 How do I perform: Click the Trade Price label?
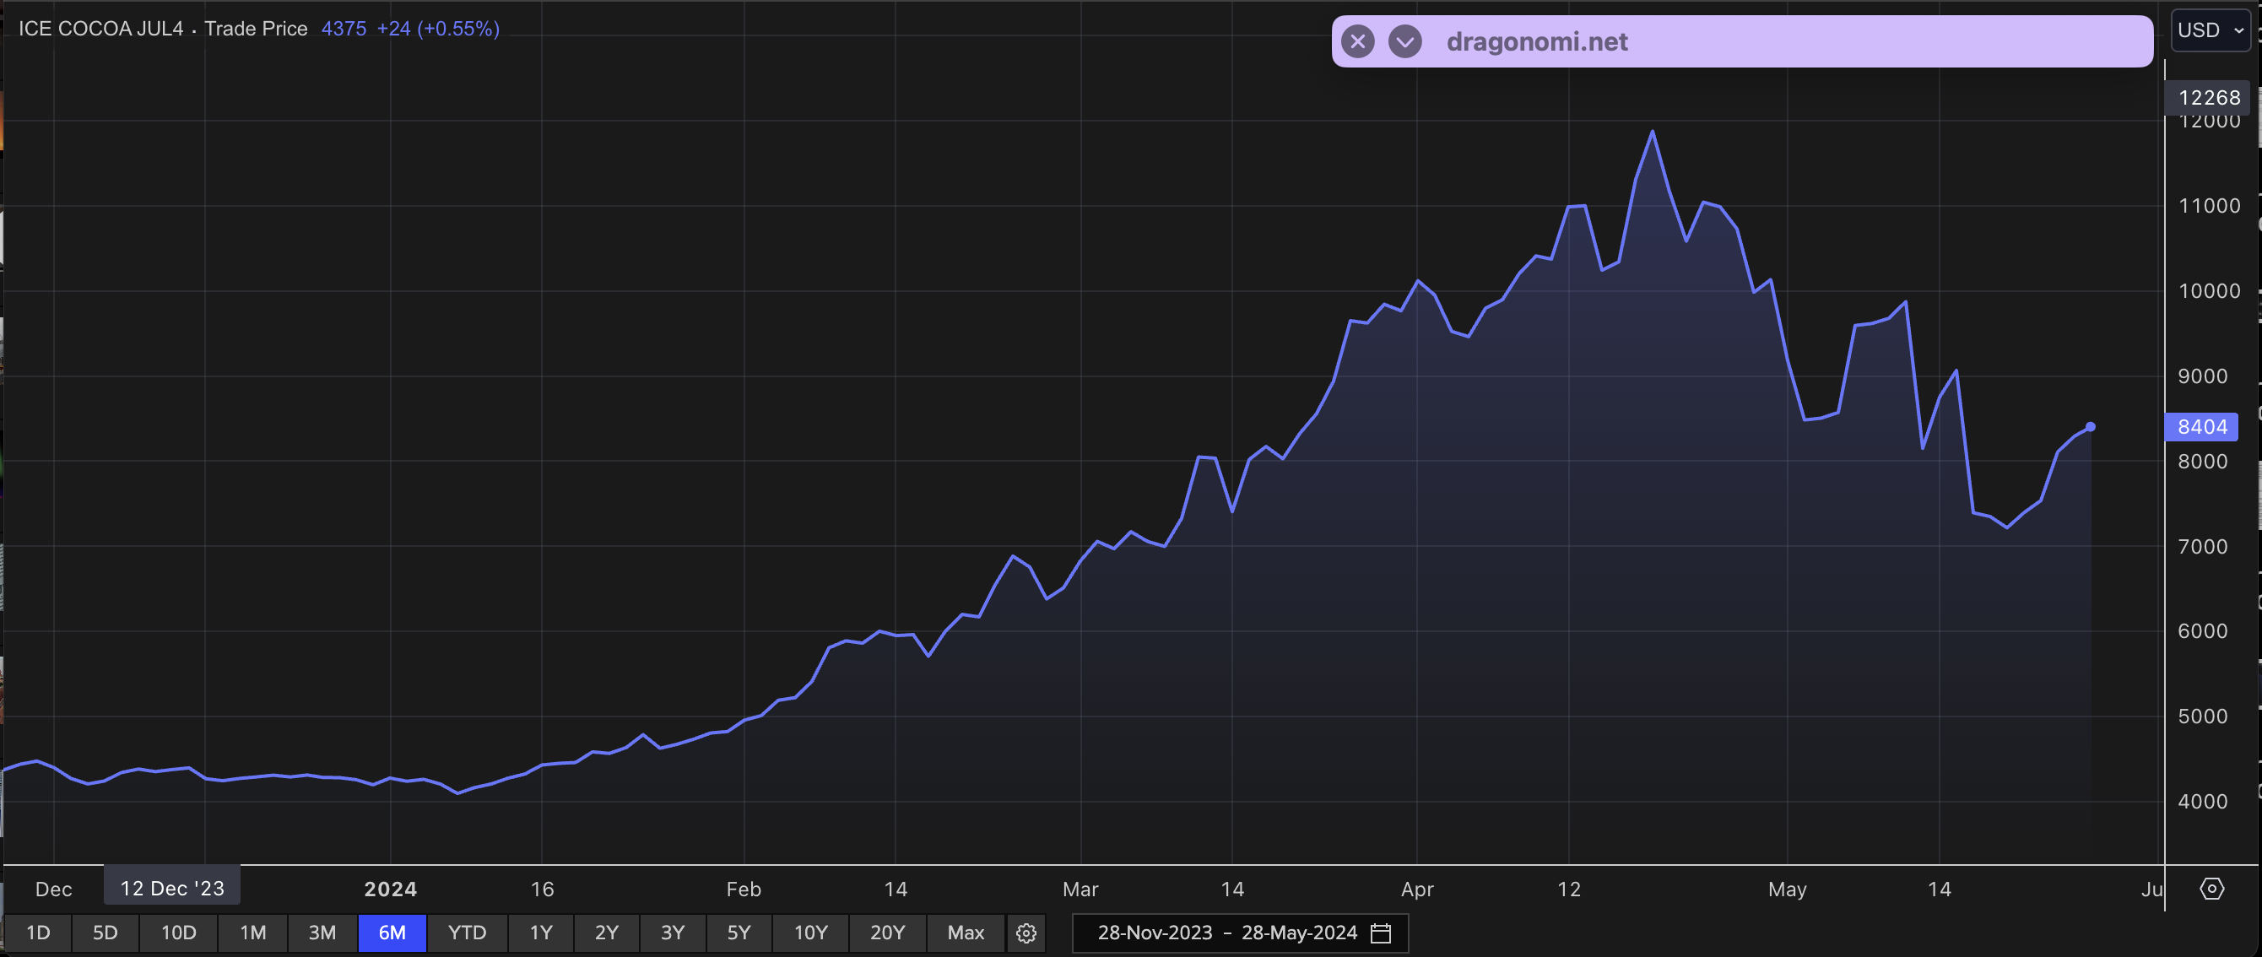(257, 29)
